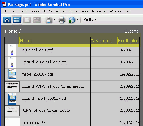Click the Home view toolbar icon
This screenshot has width=143, height=126.
(x=7, y=20)
